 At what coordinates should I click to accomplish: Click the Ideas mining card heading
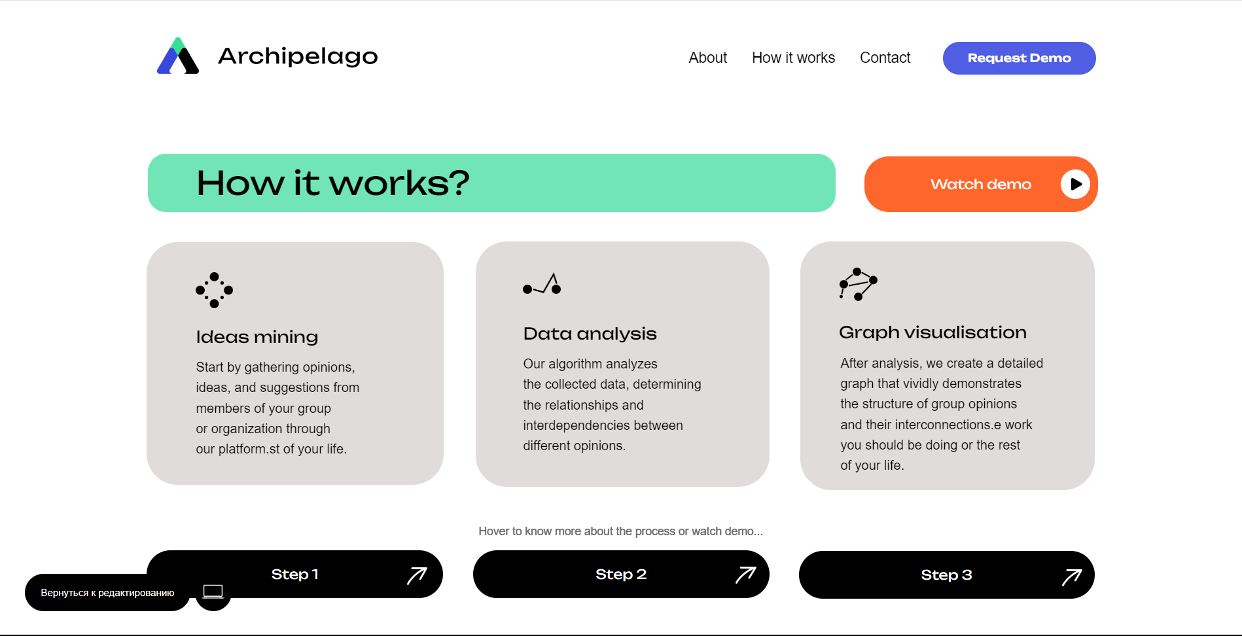(257, 337)
